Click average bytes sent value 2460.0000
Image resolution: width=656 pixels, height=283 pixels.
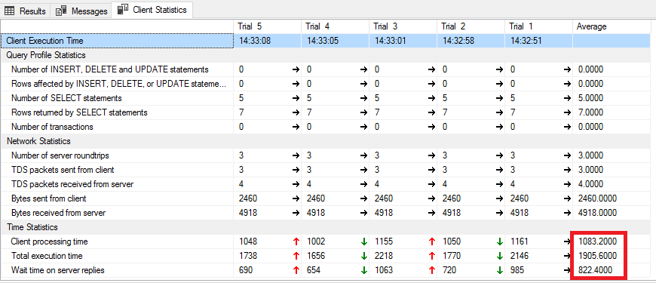click(x=597, y=198)
